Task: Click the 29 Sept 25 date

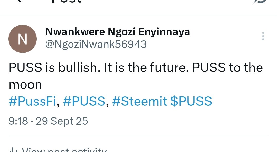Action: point(62,121)
